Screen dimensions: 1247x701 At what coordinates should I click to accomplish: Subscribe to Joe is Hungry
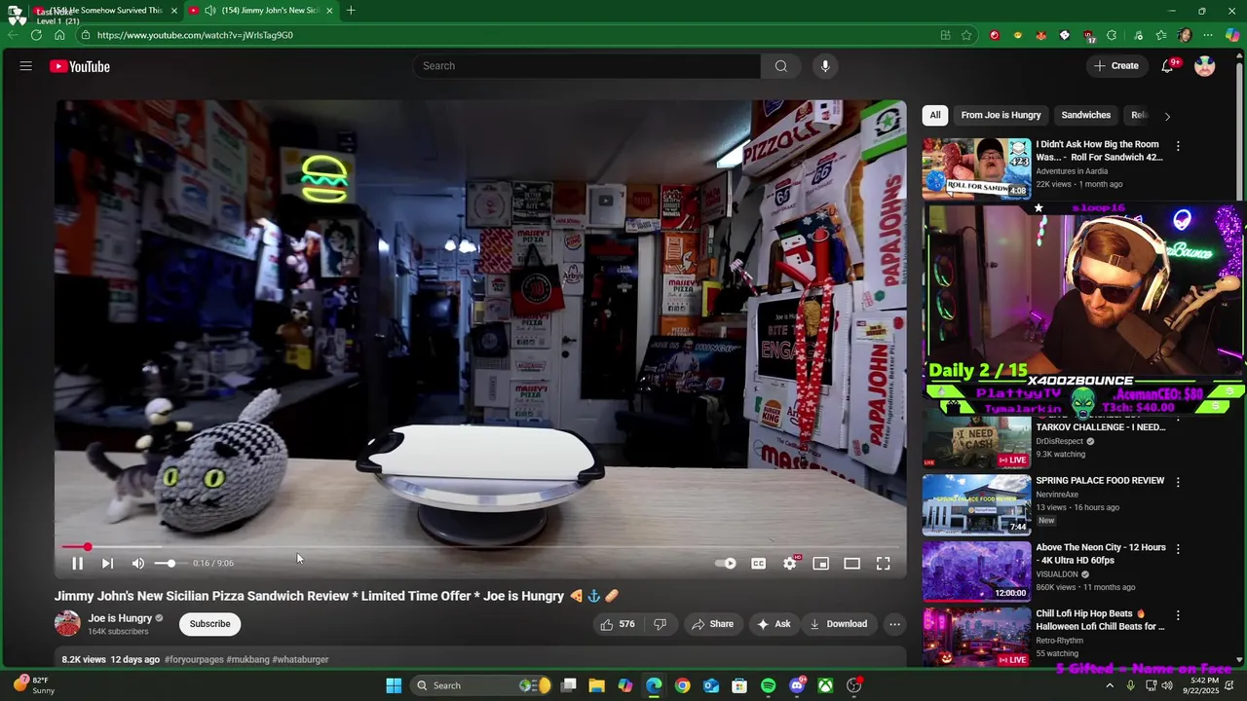point(209,624)
